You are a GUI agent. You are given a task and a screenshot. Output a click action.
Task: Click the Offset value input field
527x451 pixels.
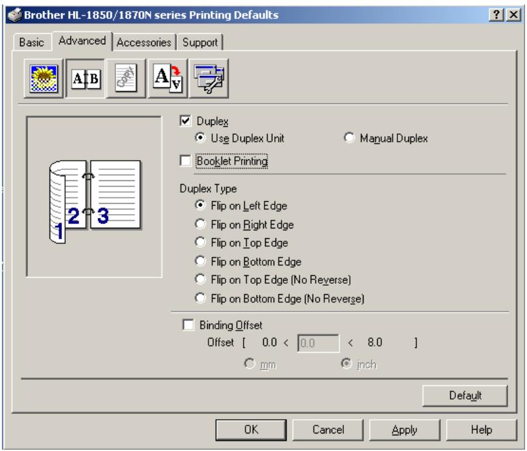click(x=318, y=343)
